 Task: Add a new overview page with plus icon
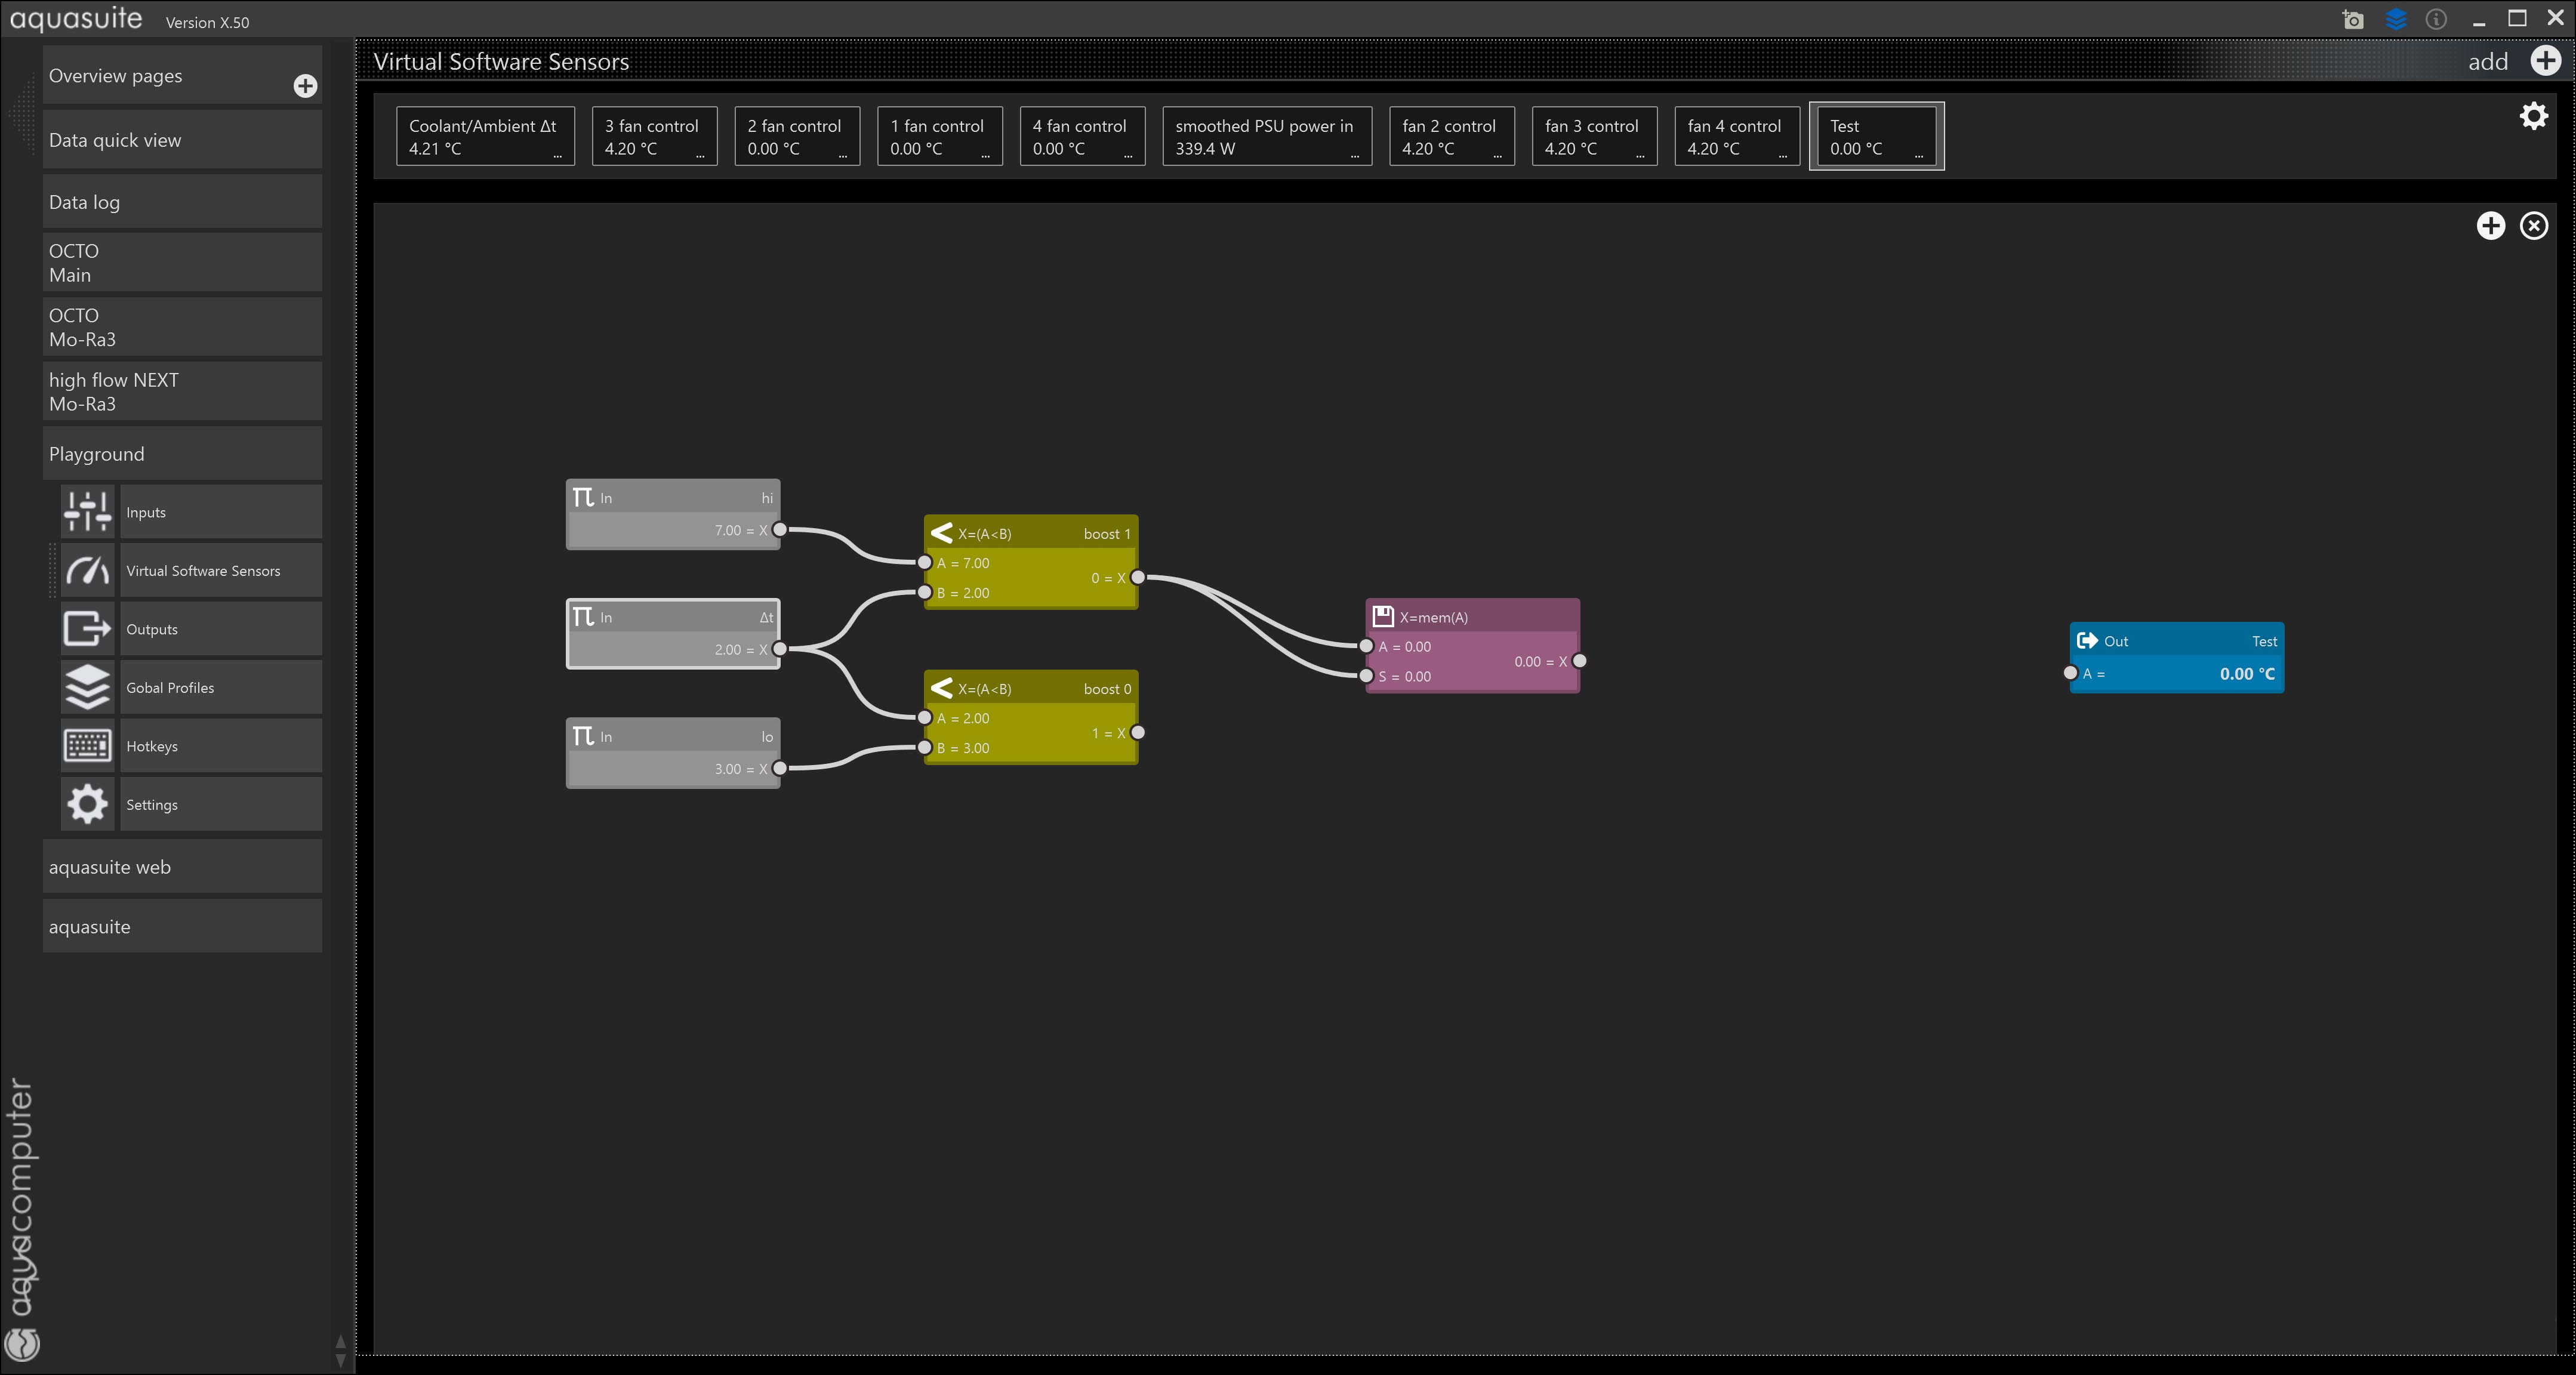click(305, 86)
